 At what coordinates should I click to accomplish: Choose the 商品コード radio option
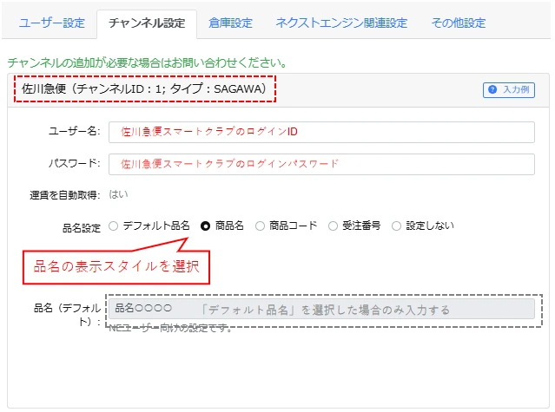point(260,226)
